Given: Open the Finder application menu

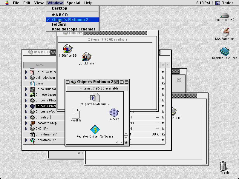Looking at the screenshot, I should coord(224,3).
